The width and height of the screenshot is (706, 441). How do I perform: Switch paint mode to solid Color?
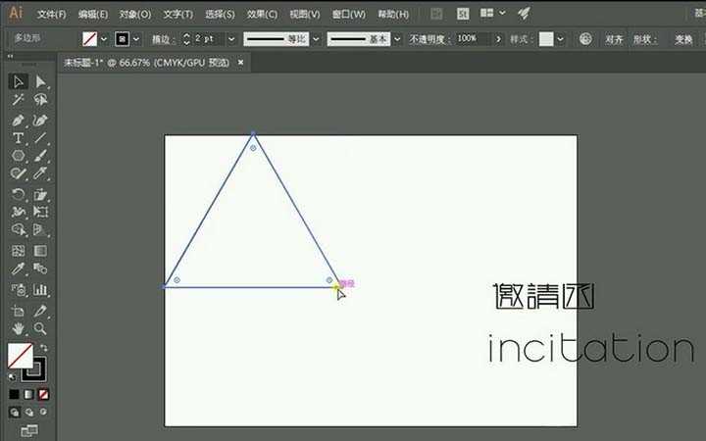[x=15, y=395]
